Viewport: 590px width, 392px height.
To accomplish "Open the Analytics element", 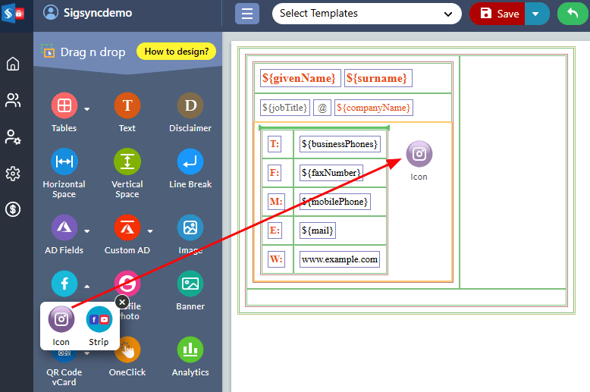I will 190,350.
